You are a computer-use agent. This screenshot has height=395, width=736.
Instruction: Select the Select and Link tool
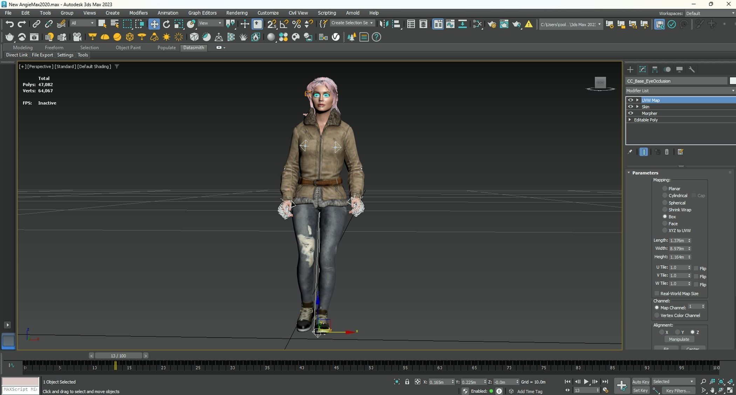point(36,24)
